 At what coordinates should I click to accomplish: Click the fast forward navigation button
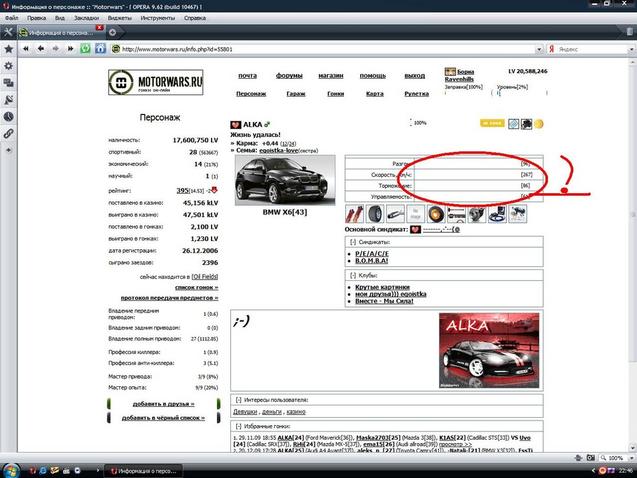click(71, 49)
